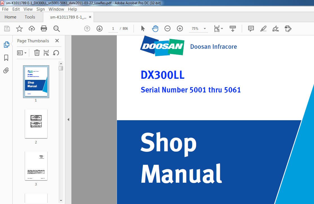Switch to the Home tab

coord(10,17)
